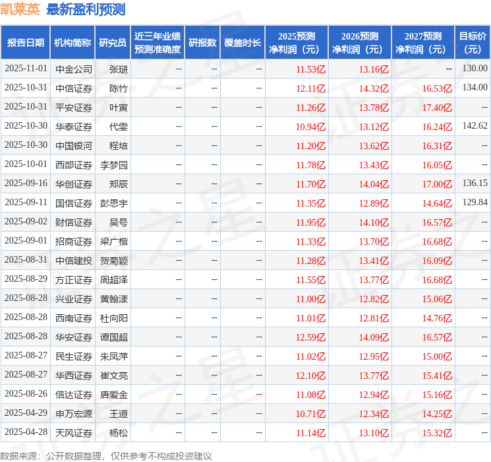Click institution 西南证券

(x=74, y=317)
